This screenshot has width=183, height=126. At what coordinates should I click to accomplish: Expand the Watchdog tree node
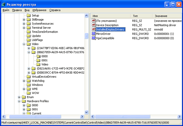(24, 81)
